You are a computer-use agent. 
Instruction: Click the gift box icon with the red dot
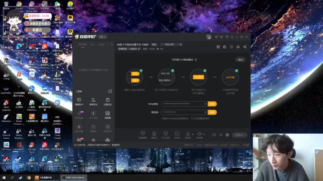218,47
